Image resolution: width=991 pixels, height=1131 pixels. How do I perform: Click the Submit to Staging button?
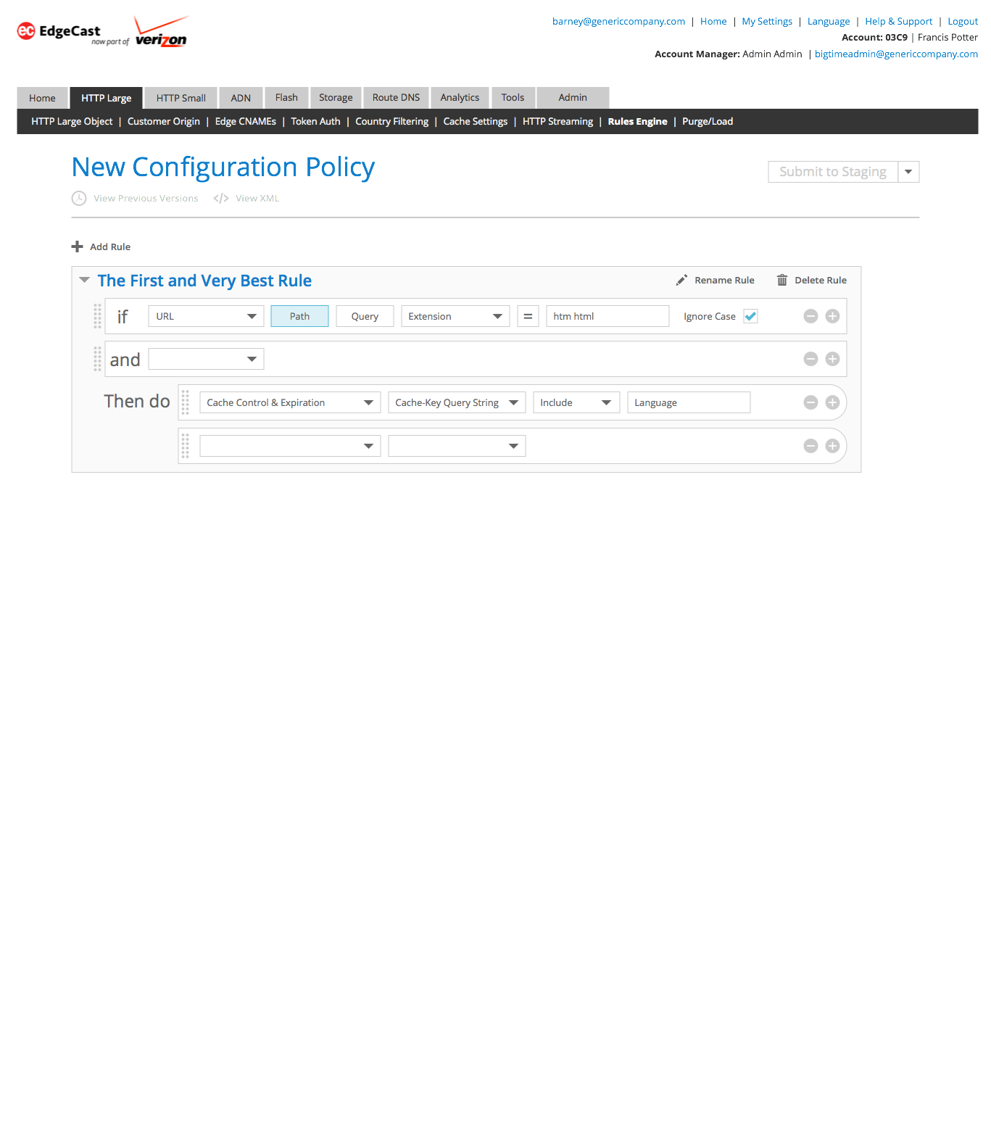833,172
